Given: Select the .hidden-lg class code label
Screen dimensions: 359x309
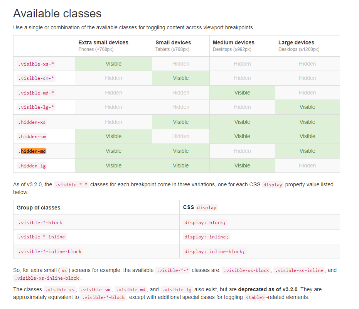Looking at the screenshot, I should pyautogui.click(x=32, y=166).
